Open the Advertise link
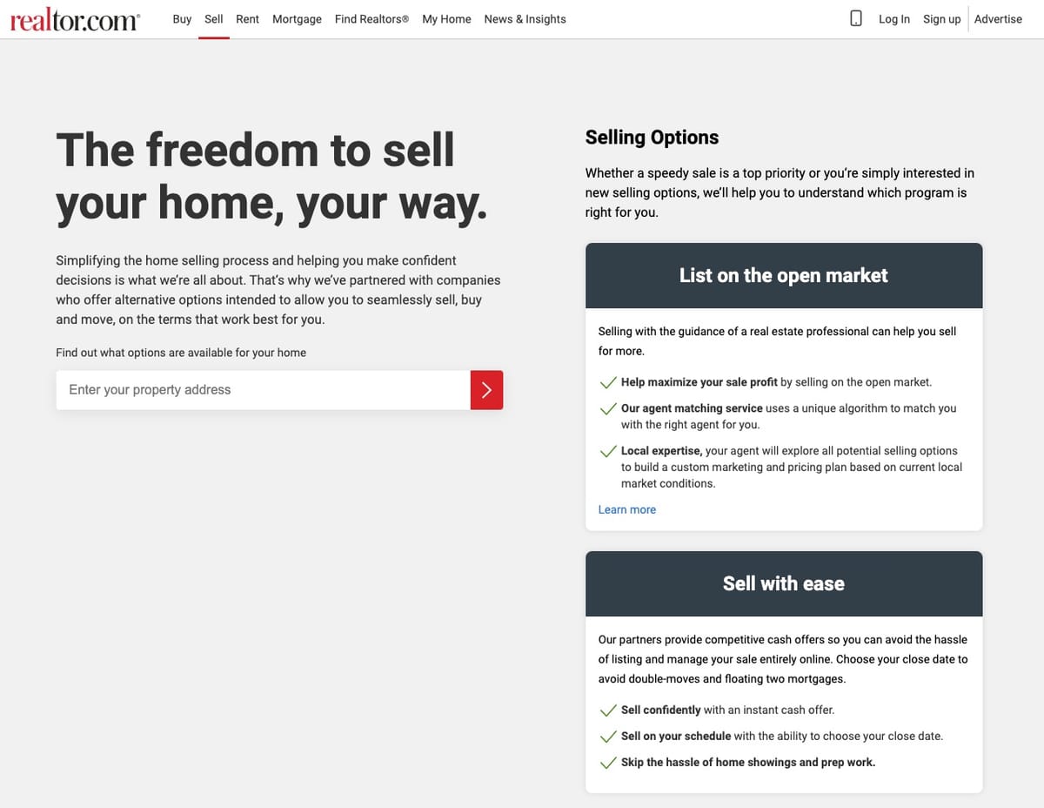1044x808 pixels. click(x=998, y=18)
